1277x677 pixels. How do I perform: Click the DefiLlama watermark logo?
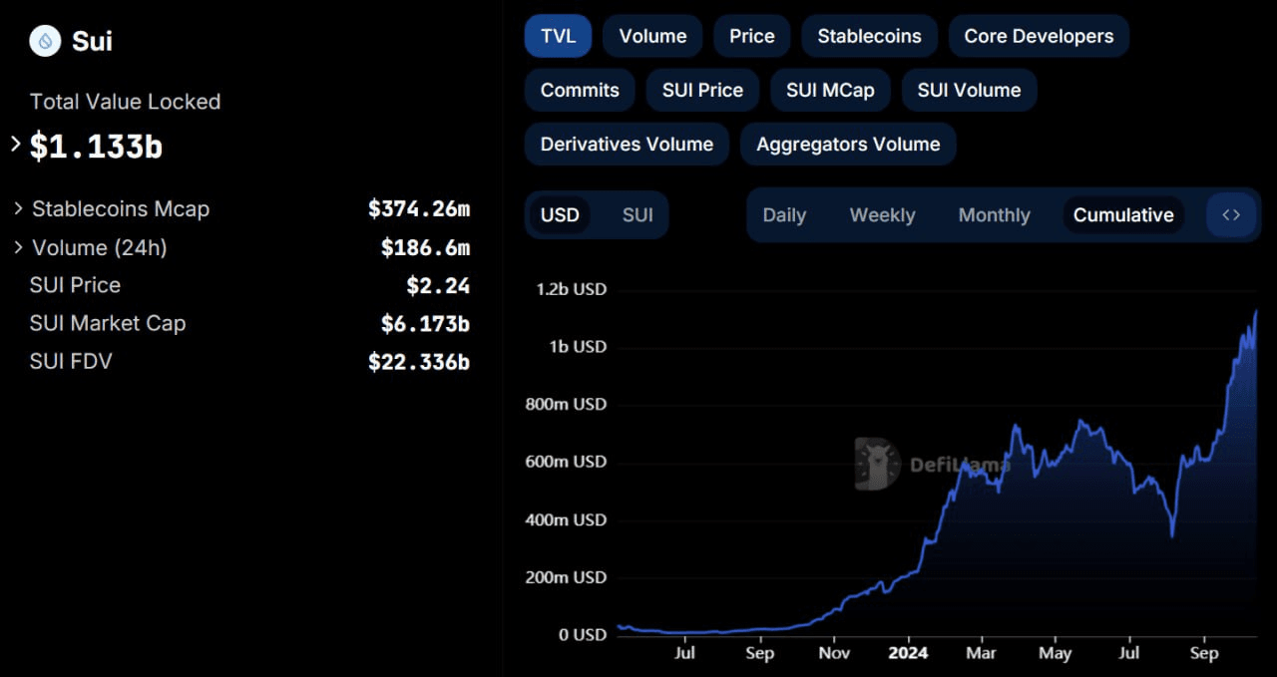pyautogui.click(x=877, y=464)
